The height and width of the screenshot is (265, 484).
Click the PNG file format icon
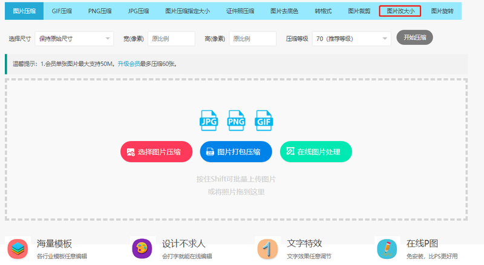point(236,120)
